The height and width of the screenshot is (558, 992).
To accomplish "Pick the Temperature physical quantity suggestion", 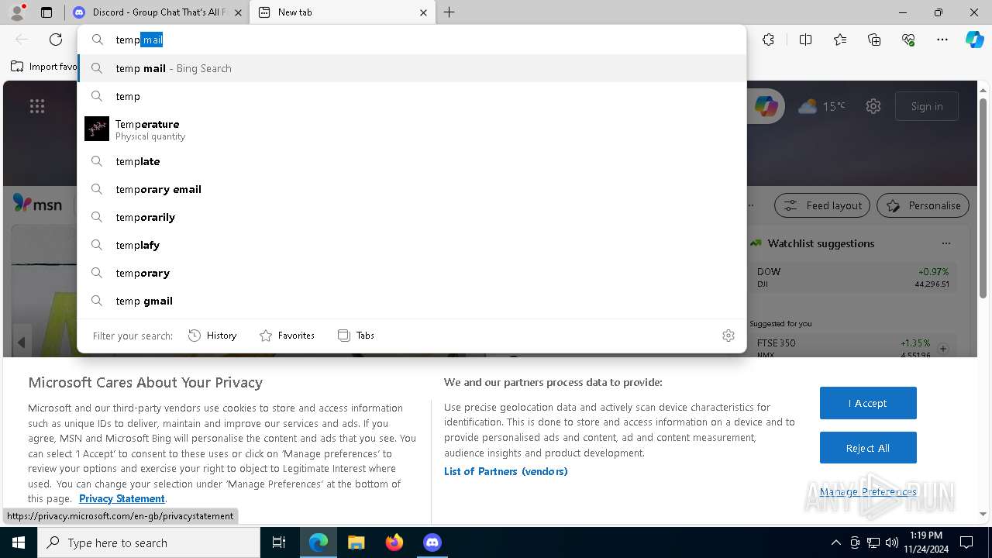I will 412,129.
